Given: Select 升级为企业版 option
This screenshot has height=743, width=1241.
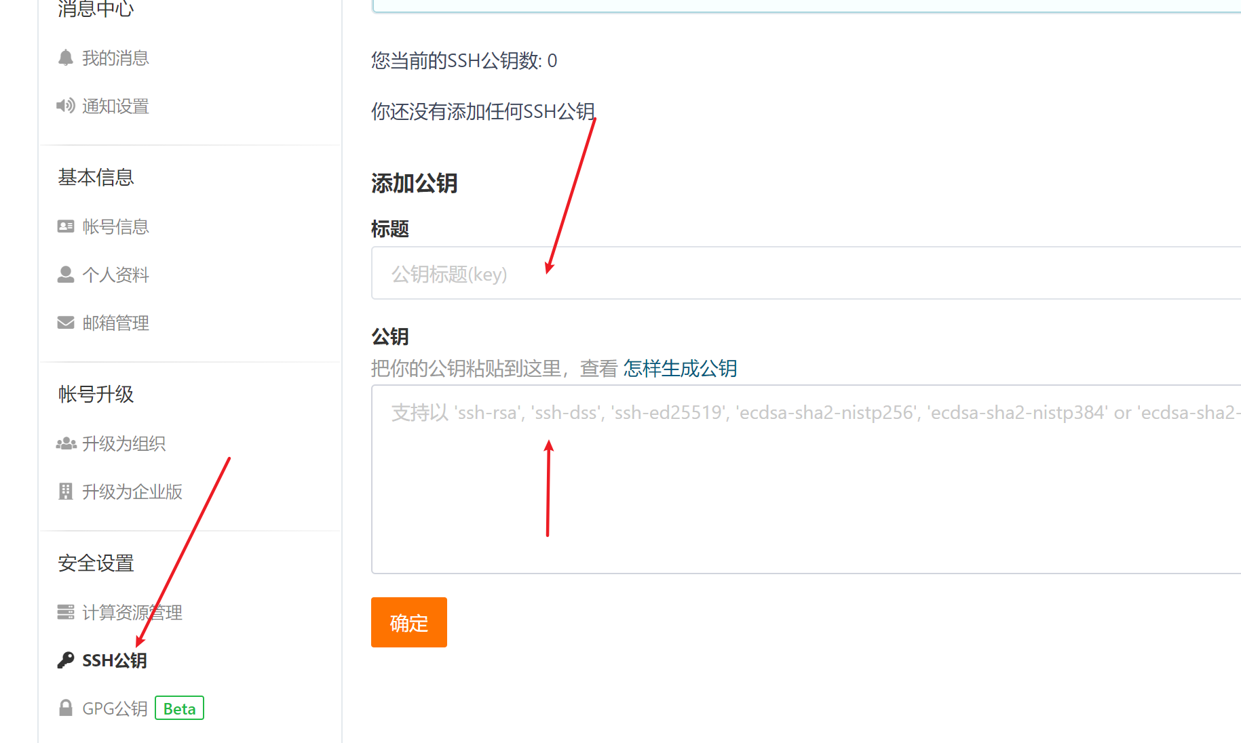Looking at the screenshot, I should pos(132,492).
